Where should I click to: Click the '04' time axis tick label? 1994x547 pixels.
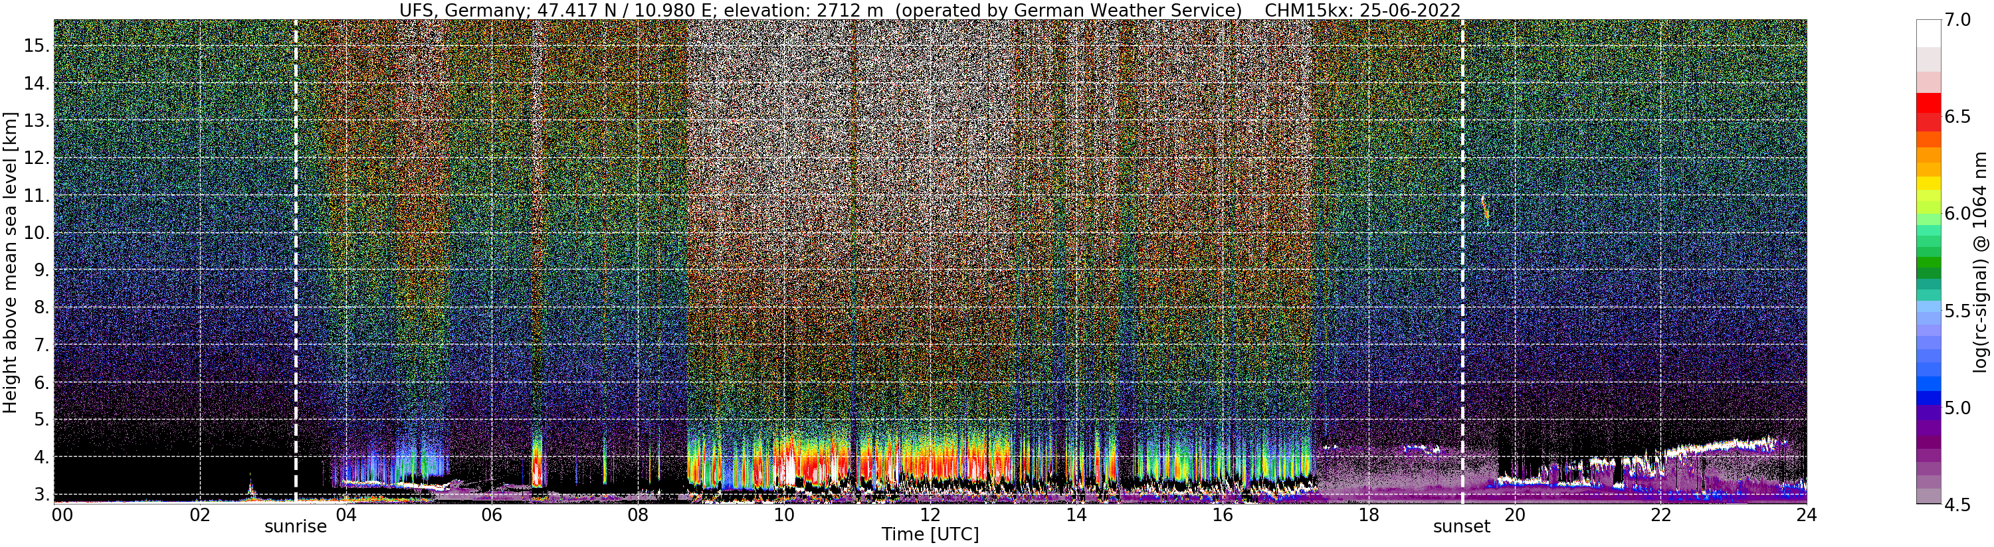coord(346,514)
